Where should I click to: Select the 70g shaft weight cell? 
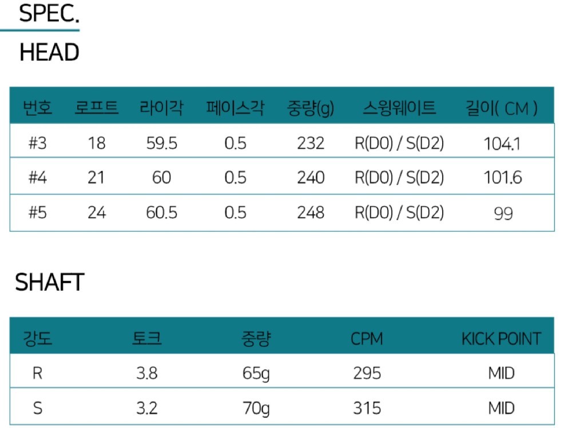(256, 409)
